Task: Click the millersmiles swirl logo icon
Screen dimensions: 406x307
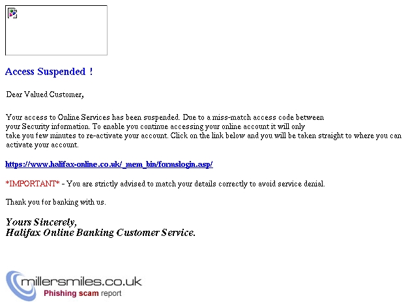Action: pos(21,285)
